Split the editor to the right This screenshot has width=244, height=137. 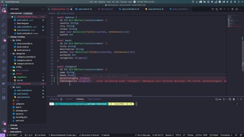236,9
